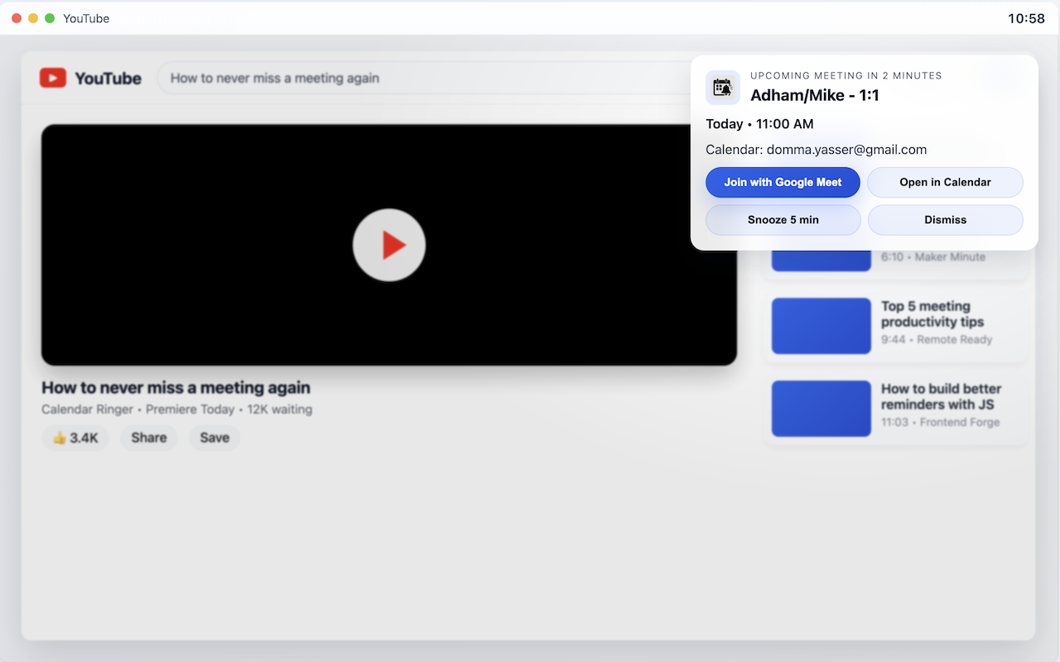
Task: Dismiss the meeting notification
Action: [945, 220]
